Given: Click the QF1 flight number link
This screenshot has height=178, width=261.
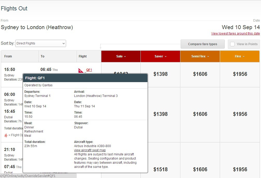Looking at the screenshot, I should (89, 70).
